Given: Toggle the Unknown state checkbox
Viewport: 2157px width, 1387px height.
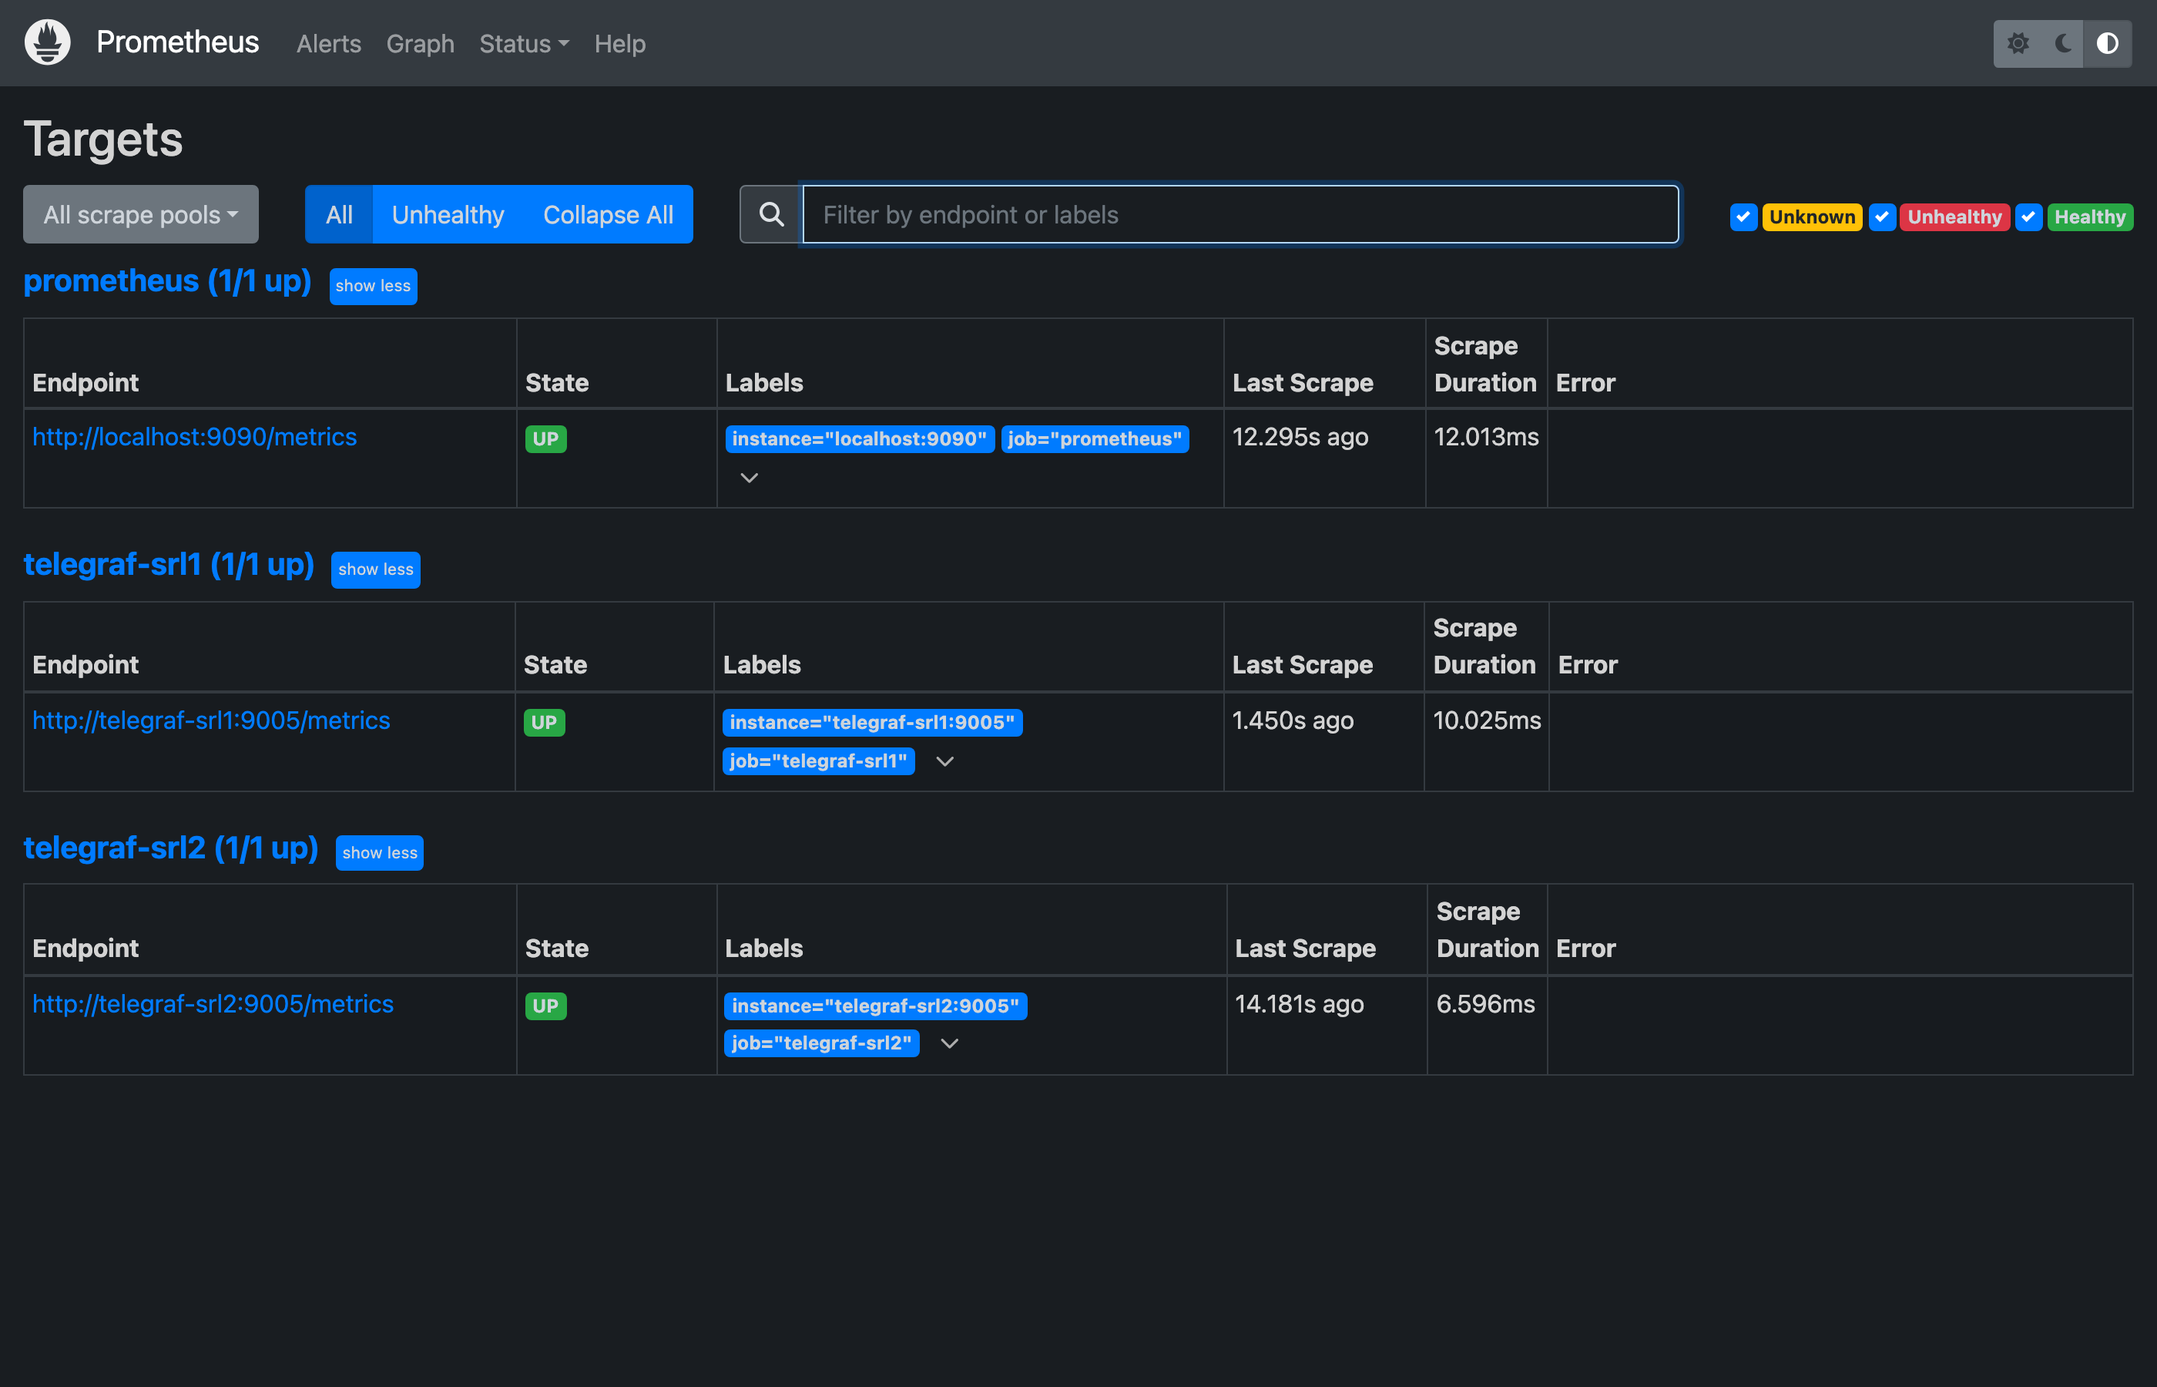Looking at the screenshot, I should click(x=1743, y=217).
